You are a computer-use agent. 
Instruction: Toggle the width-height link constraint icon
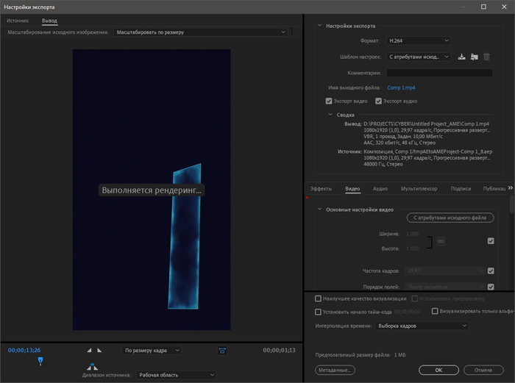(440, 241)
